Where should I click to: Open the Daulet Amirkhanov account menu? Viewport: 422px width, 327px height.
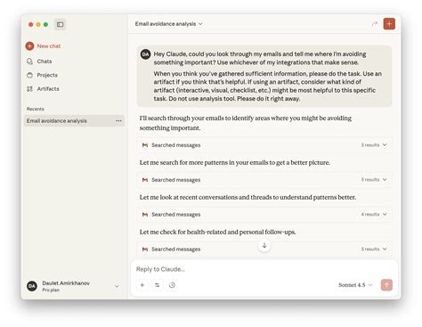tap(73, 286)
